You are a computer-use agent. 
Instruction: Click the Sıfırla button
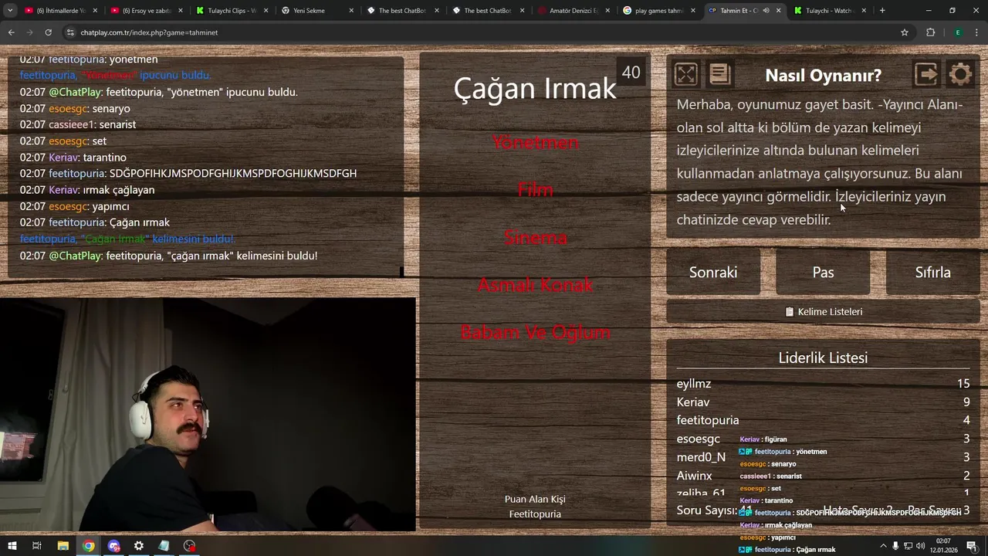[932, 272]
